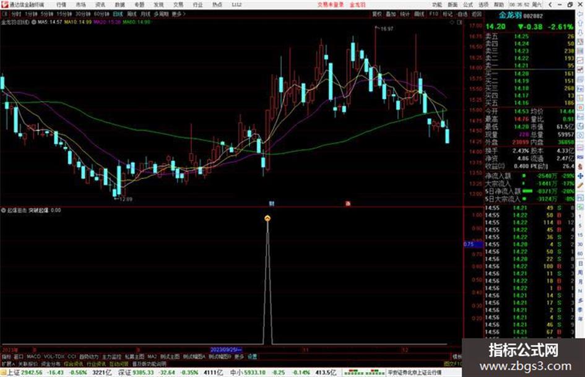Expand the 扩展 panel toggle
585x377 pixels.
click(x=8, y=363)
